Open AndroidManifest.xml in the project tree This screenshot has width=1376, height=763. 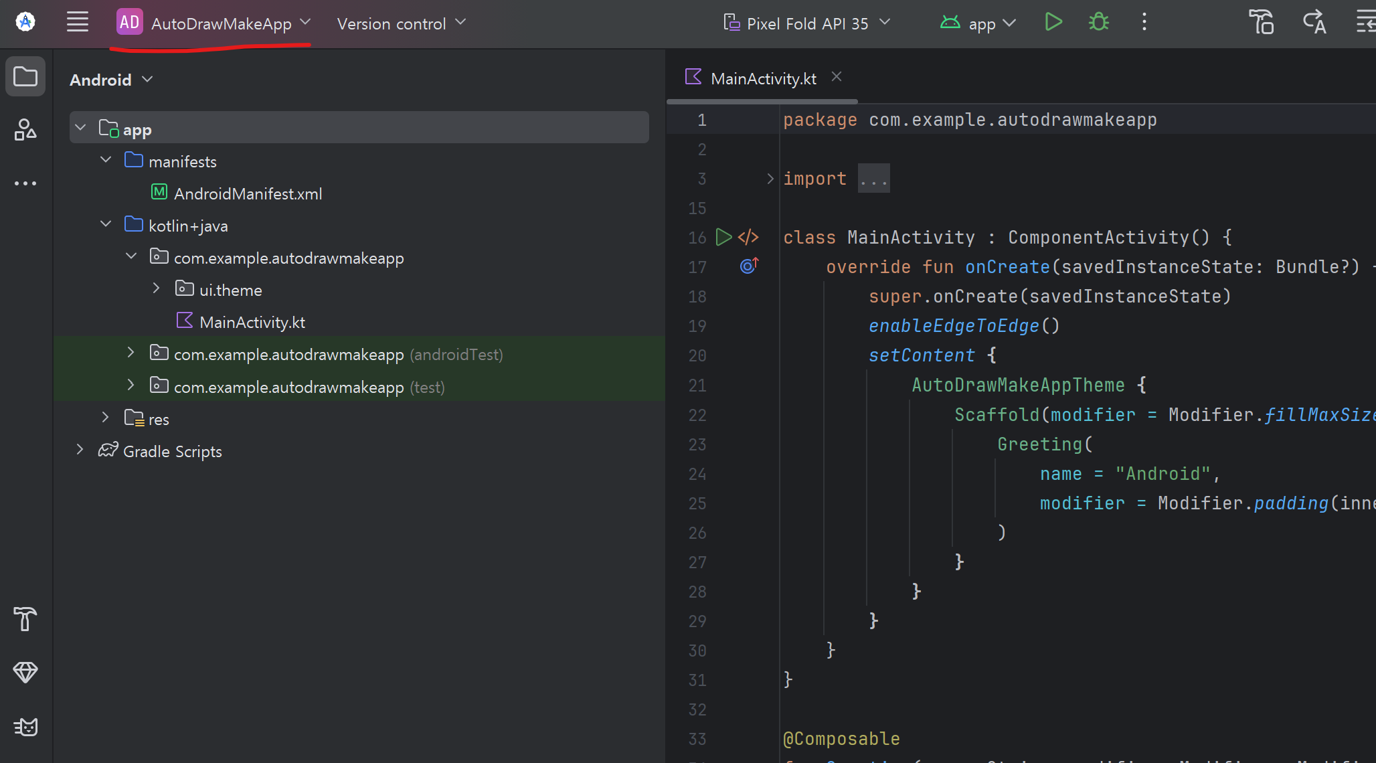pyautogui.click(x=248, y=194)
